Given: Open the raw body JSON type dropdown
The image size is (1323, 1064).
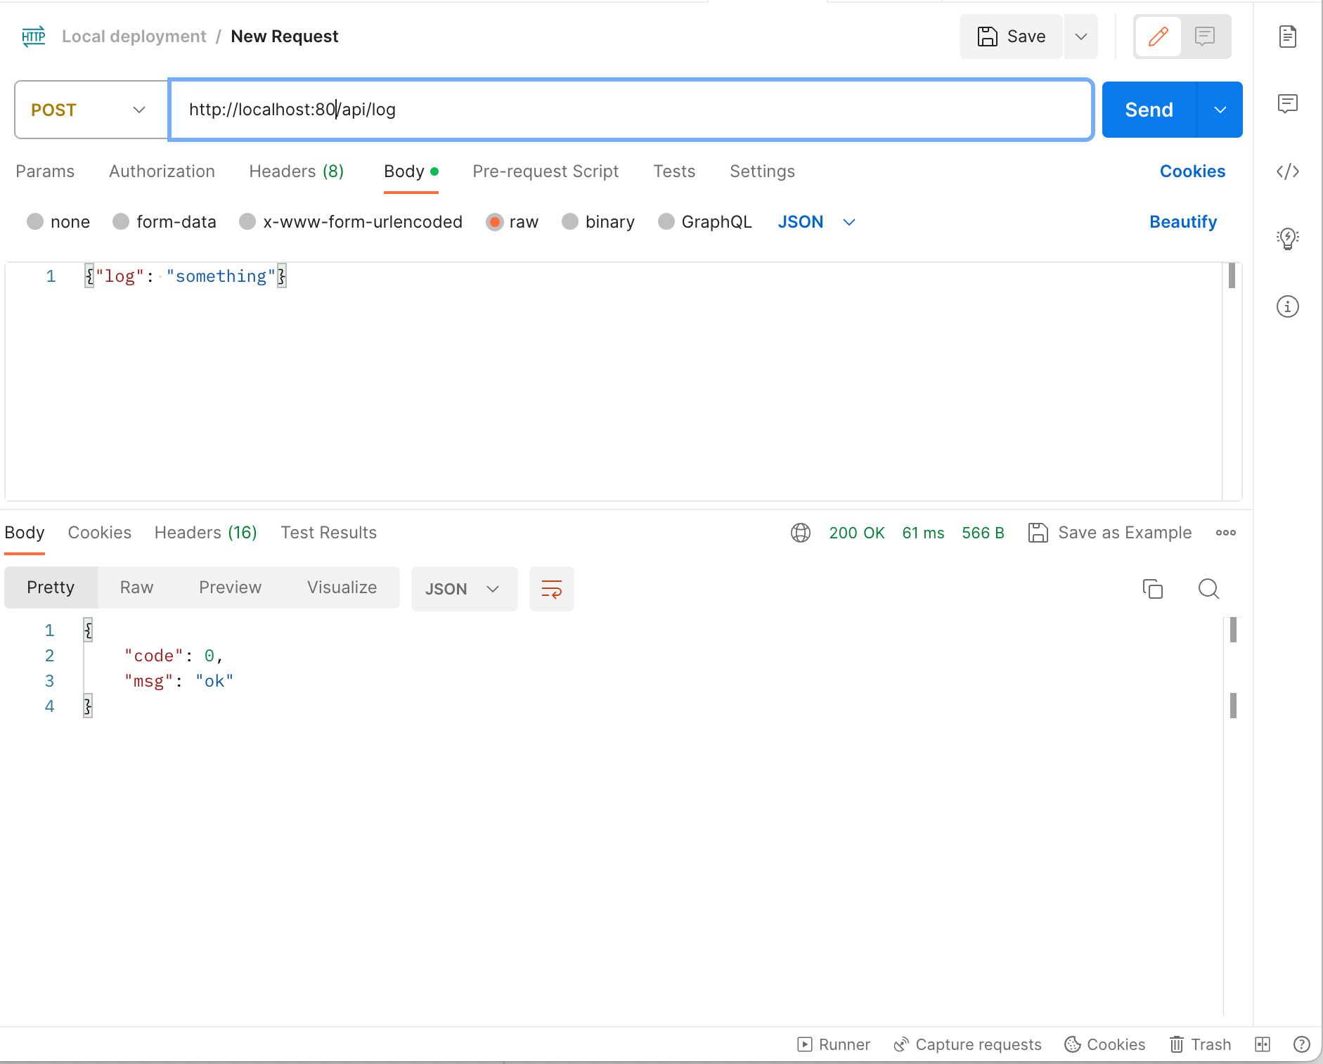Looking at the screenshot, I should pyautogui.click(x=817, y=222).
